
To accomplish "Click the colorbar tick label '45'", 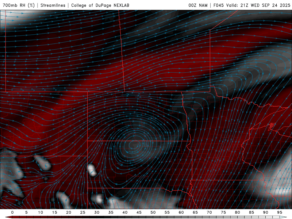I will click(x=139, y=212).
